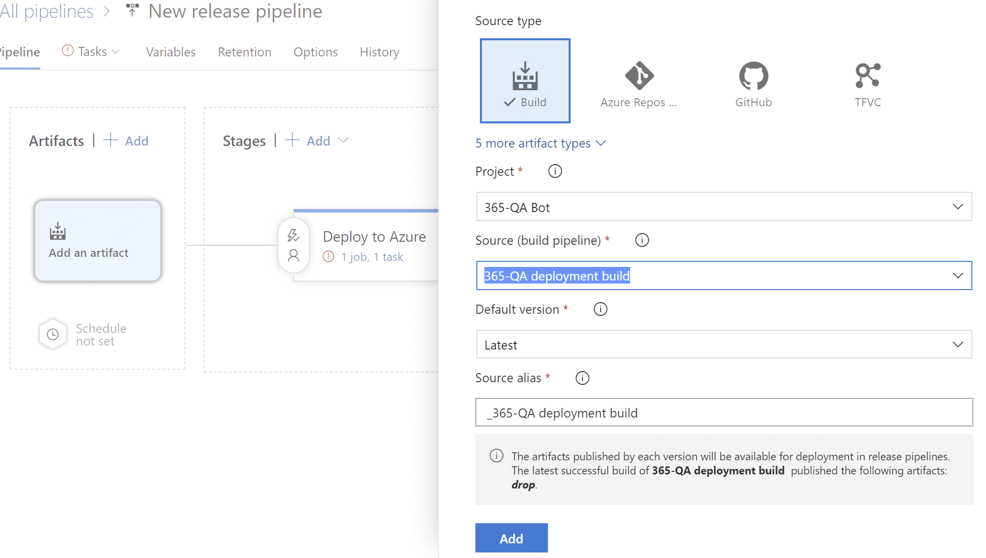Open the 1 job, 1 task link
986x558 pixels.
pyautogui.click(x=372, y=257)
